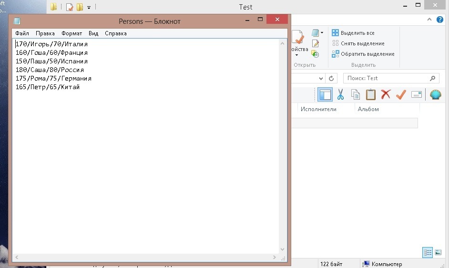
Task: Click Обратить выделение in the ribbon
Action: tap(367, 54)
